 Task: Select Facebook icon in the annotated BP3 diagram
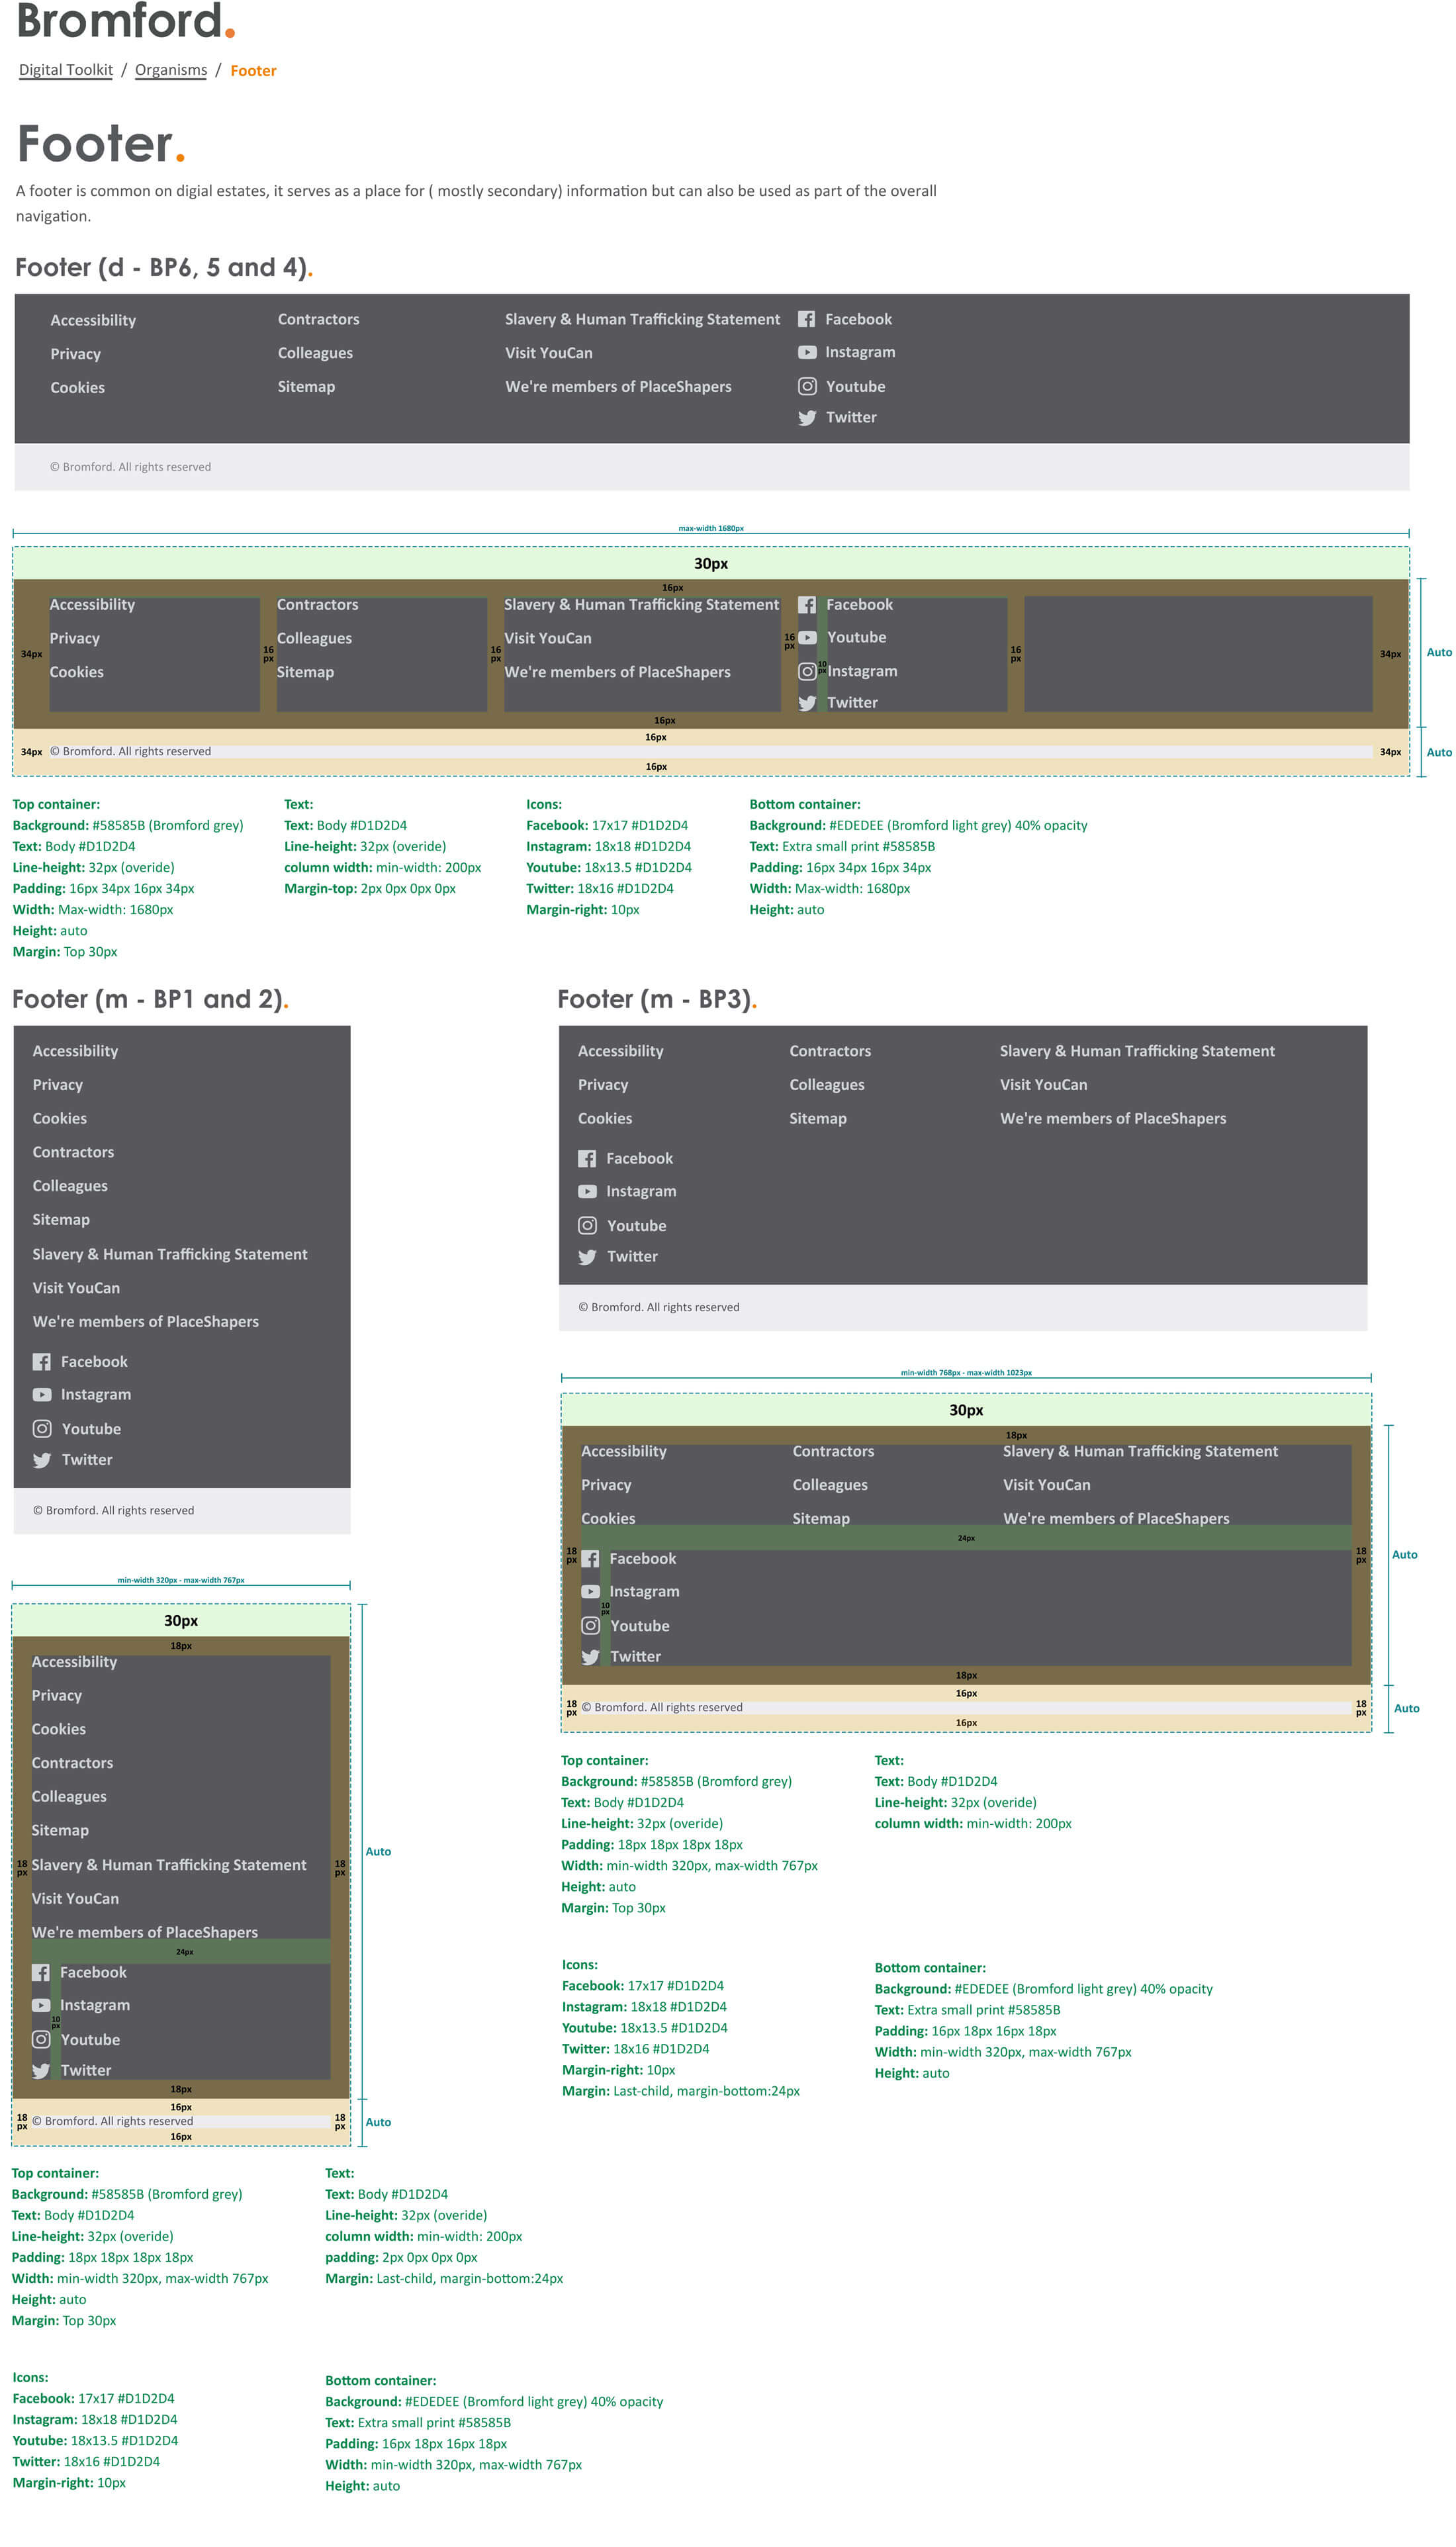[x=590, y=1559]
